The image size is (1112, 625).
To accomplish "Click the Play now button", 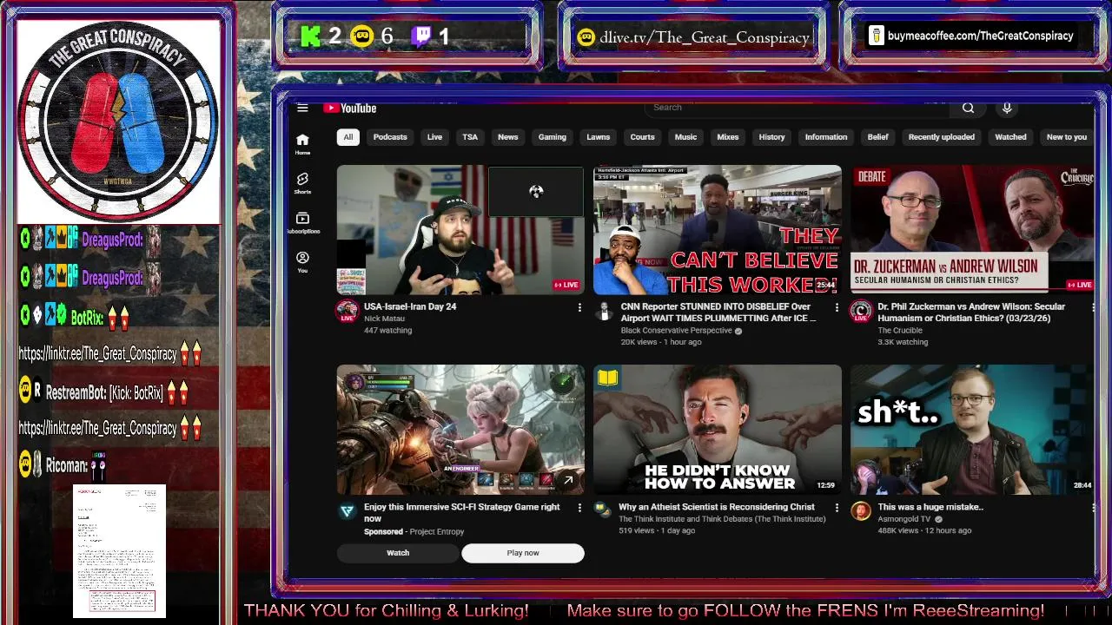I will point(523,553).
